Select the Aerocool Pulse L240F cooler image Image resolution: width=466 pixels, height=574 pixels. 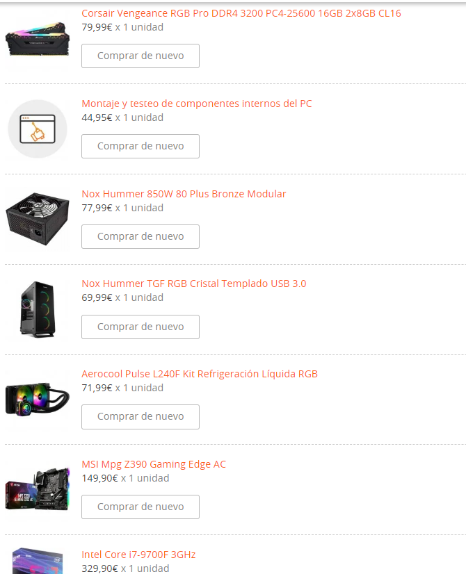pos(38,400)
